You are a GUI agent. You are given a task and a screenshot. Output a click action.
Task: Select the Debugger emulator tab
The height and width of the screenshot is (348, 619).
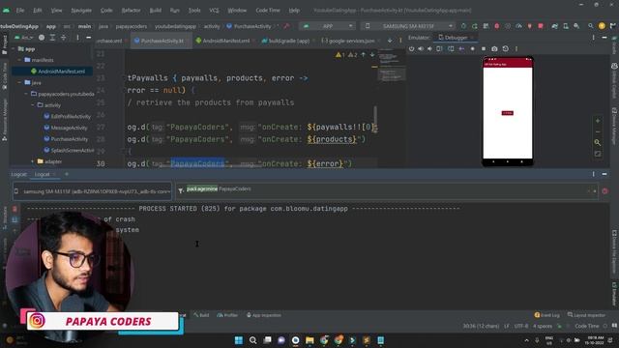456,38
